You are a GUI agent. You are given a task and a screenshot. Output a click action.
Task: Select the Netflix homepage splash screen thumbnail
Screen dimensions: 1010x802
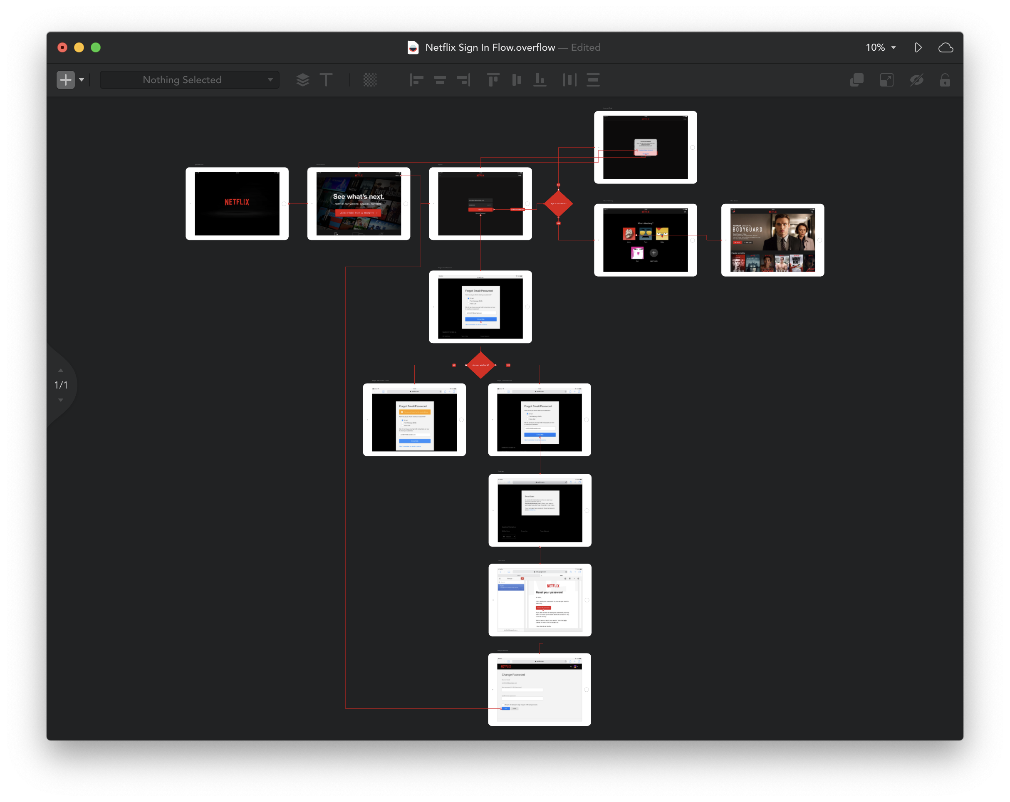click(238, 203)
